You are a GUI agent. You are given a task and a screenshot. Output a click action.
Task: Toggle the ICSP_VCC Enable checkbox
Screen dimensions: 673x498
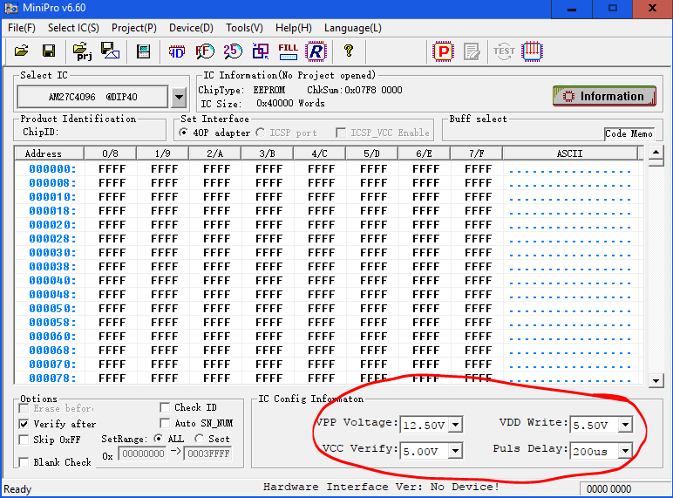(341, 133)
